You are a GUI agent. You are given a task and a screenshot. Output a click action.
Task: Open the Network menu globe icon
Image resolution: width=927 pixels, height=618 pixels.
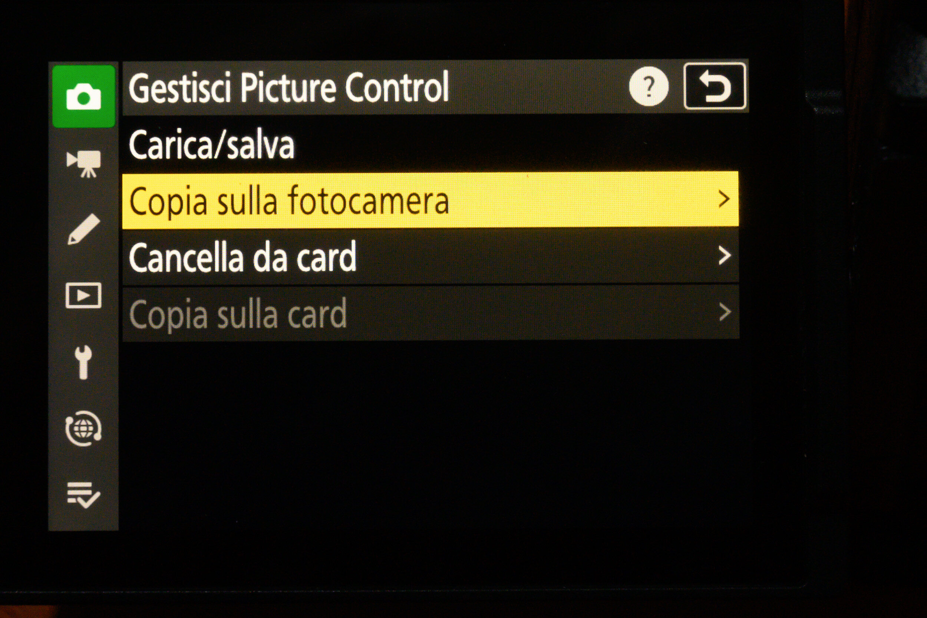[x=83, y=429]
